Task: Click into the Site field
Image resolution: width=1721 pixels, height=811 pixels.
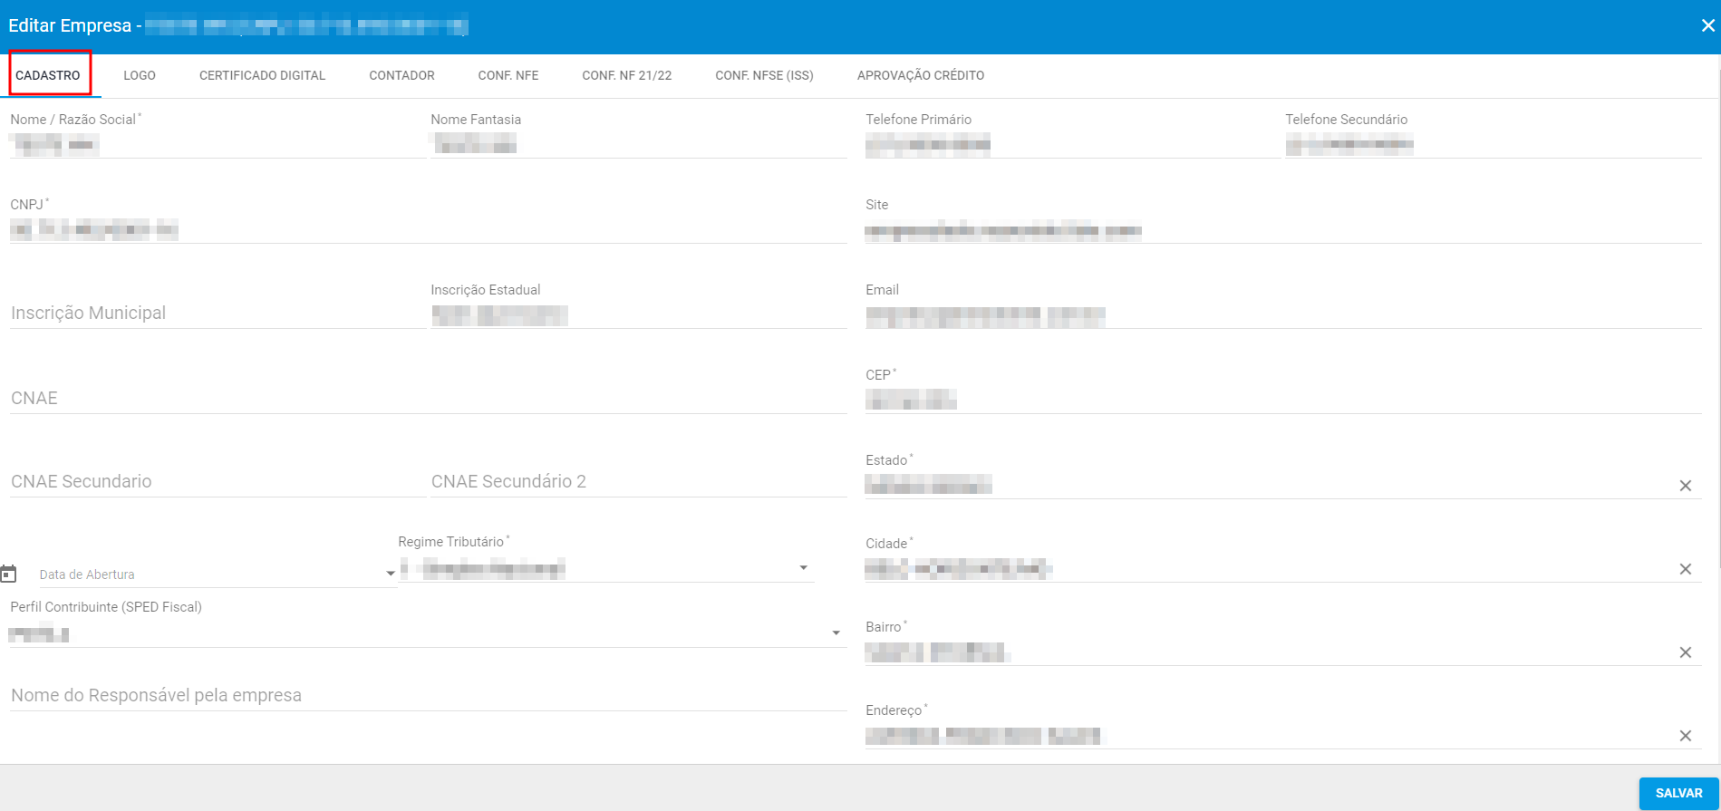Action: coord(1283,229)
